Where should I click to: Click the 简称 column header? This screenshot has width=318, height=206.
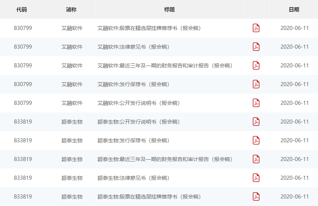pyautogui.click(x=71, y=10)
